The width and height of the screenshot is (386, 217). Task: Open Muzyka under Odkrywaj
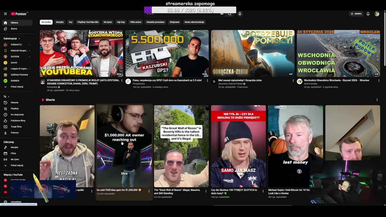(17, 147)
